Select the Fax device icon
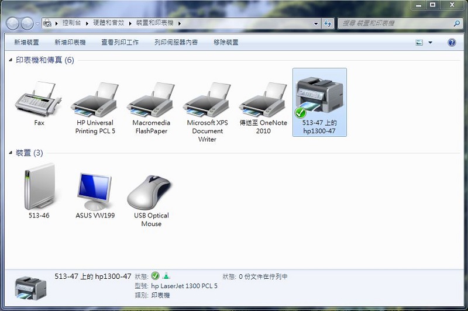The width and height of the screenshot is (468, 311). (x=39, y=99)
